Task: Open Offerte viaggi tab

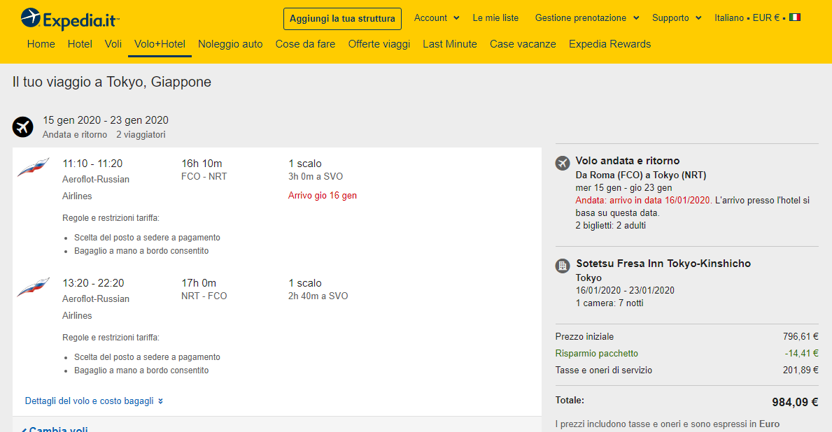Action: point(379,44)
